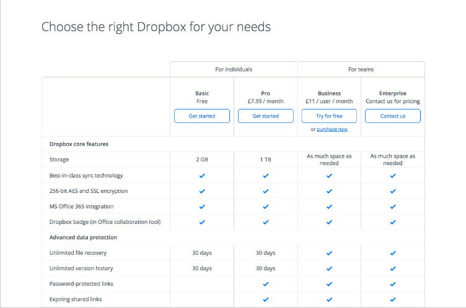Screen dimensions: 466x308
Task: Click Get started under Pro plan
Action: (265, 116)
